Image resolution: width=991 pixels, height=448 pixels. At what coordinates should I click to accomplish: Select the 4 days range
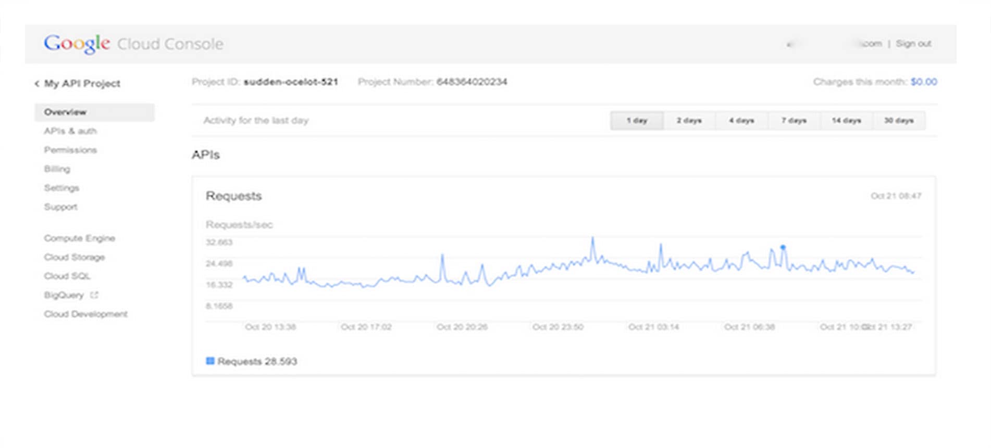click(741, 120)
